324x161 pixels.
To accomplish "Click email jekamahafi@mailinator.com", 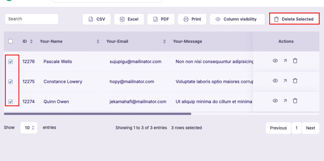I will point(138,102).
